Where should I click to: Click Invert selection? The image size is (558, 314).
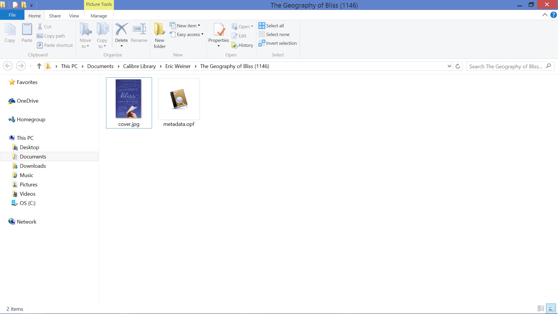278,43
